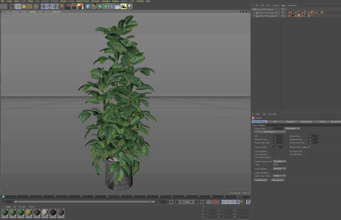Select the top plant null object

(265, 9)
